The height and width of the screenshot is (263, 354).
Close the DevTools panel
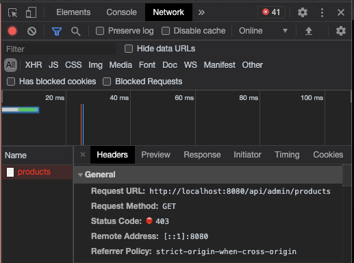(x=341, y=12)
